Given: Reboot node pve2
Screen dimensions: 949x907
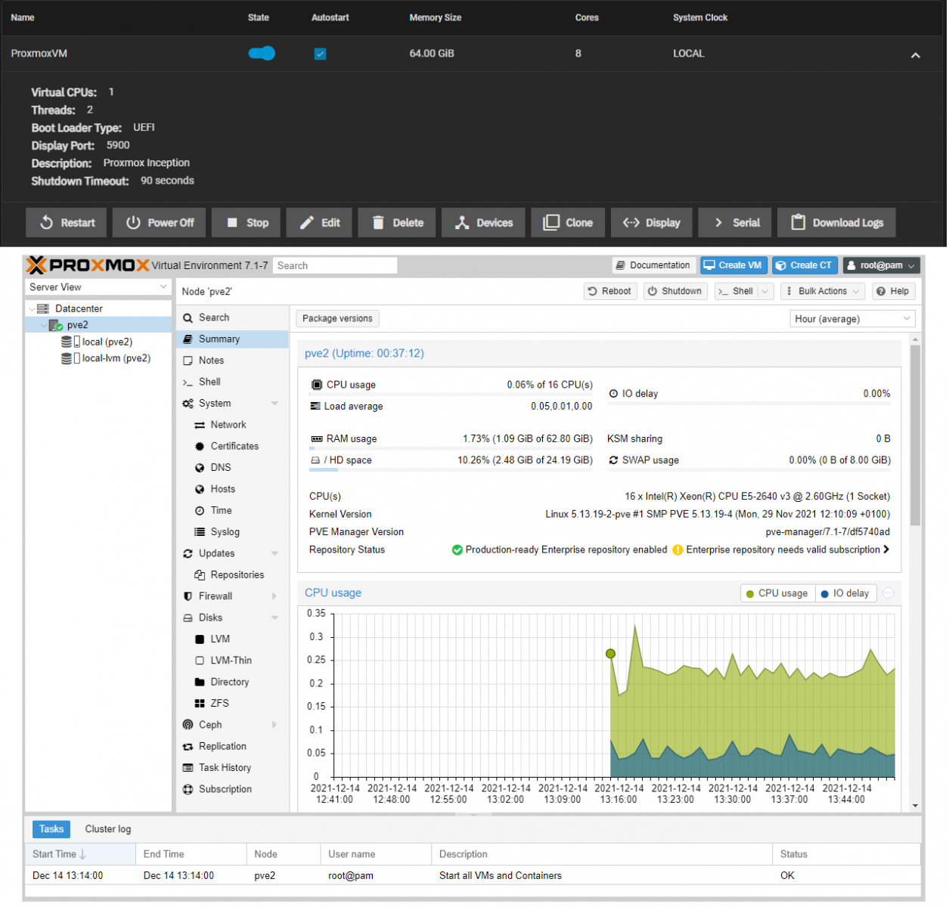Looking at the screenshot, I should (x=609, y=292).
